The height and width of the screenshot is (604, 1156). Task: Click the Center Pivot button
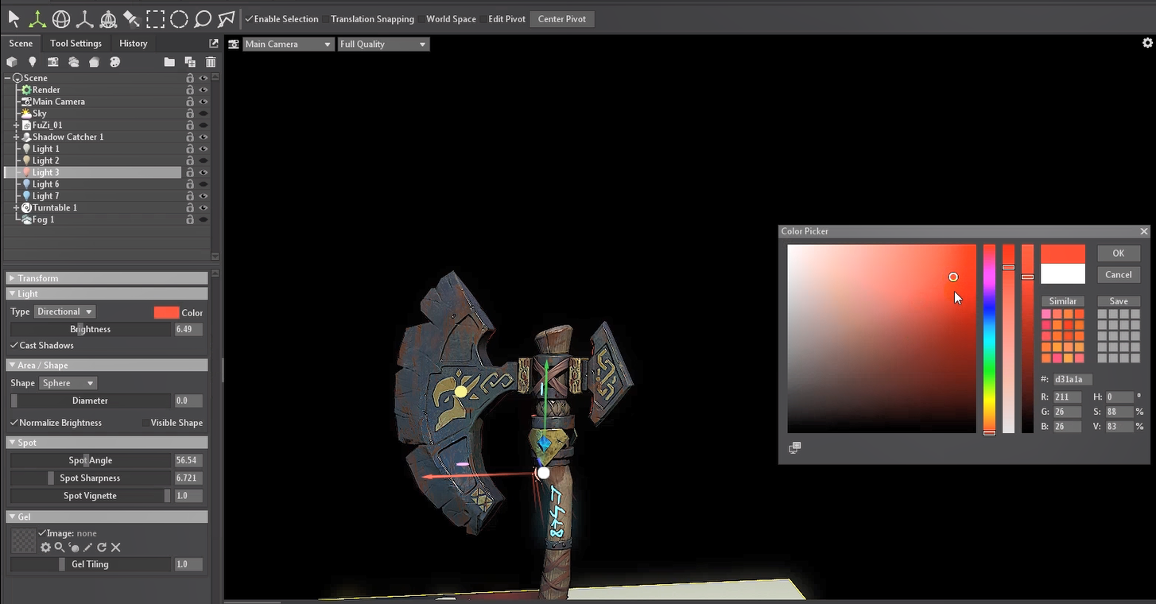pos(561,19)
